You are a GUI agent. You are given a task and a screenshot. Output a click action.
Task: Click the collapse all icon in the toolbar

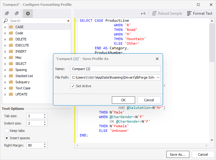click(17, 13)
